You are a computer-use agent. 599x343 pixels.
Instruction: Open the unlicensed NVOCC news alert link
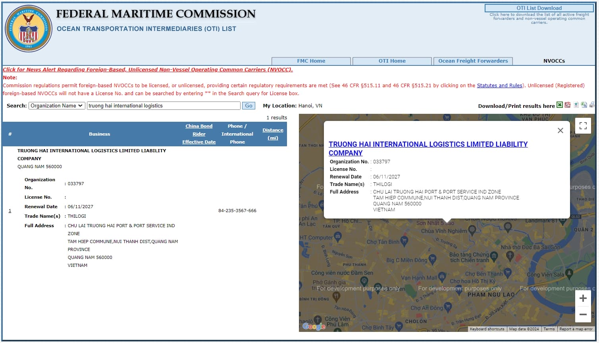[x=148, y=70]
